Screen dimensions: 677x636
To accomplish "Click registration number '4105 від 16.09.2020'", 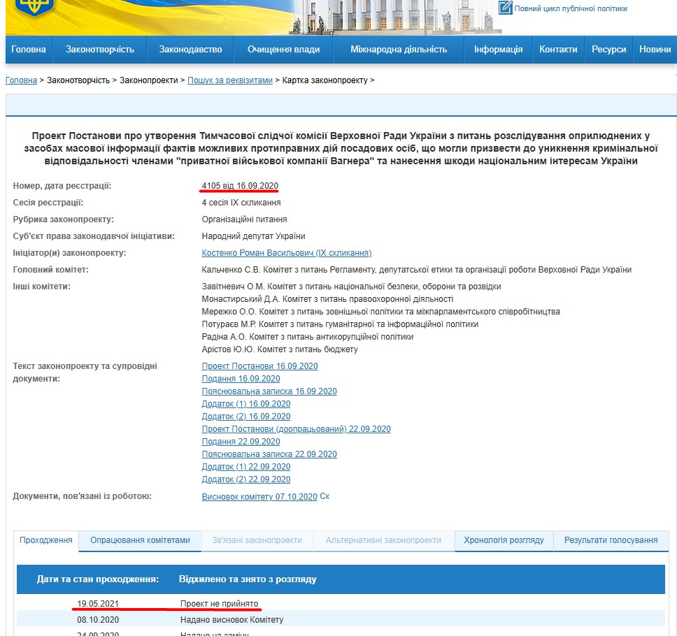I will tap(240, 186).
